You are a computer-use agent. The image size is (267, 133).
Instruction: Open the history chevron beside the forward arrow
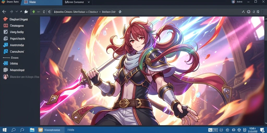[x=16, y=11]
